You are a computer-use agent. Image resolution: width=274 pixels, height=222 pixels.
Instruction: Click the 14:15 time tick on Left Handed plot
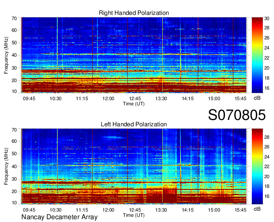pos(188,210)
